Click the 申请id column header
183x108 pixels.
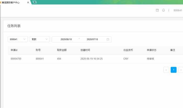[x=14, y=50]
